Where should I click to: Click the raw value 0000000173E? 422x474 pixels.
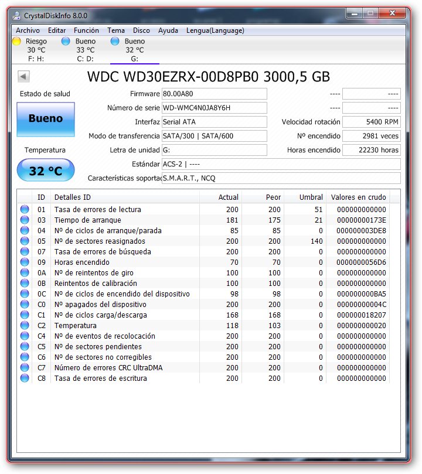tap(362, 220)
